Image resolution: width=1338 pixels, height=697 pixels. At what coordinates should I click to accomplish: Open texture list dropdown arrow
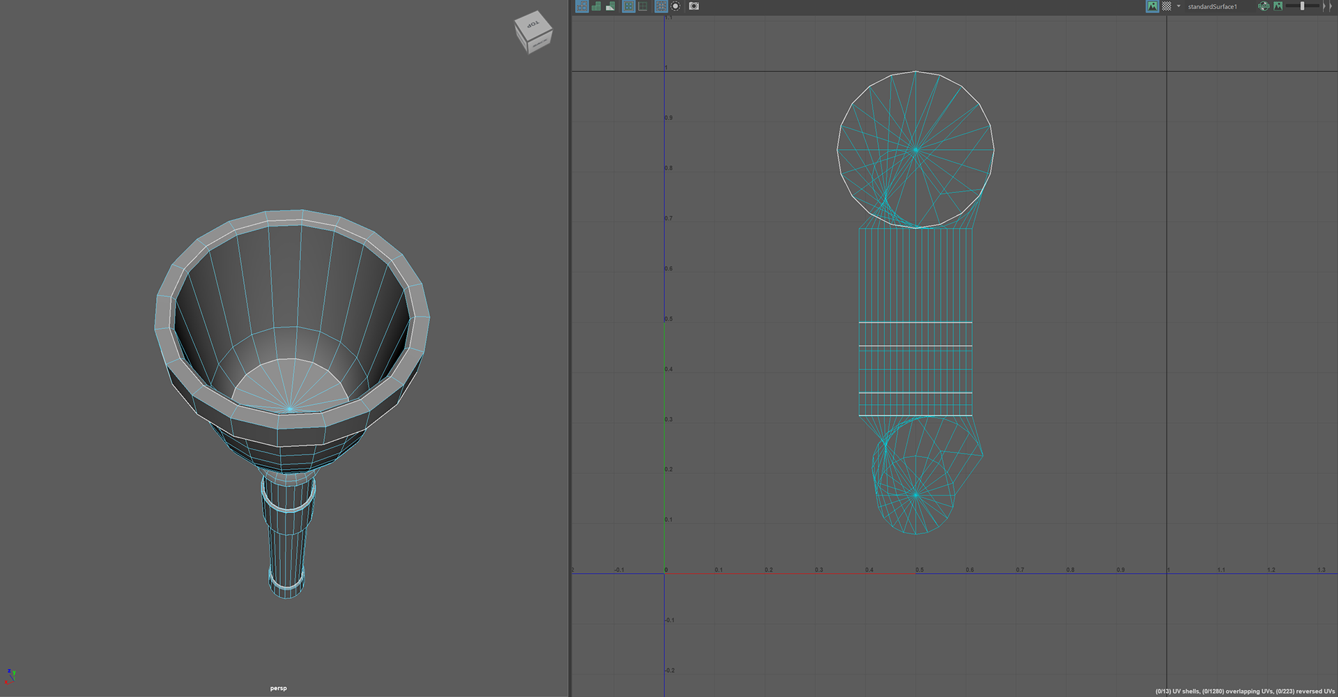pos(1178,6)
